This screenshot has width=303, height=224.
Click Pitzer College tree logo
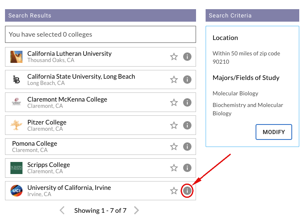16,125
